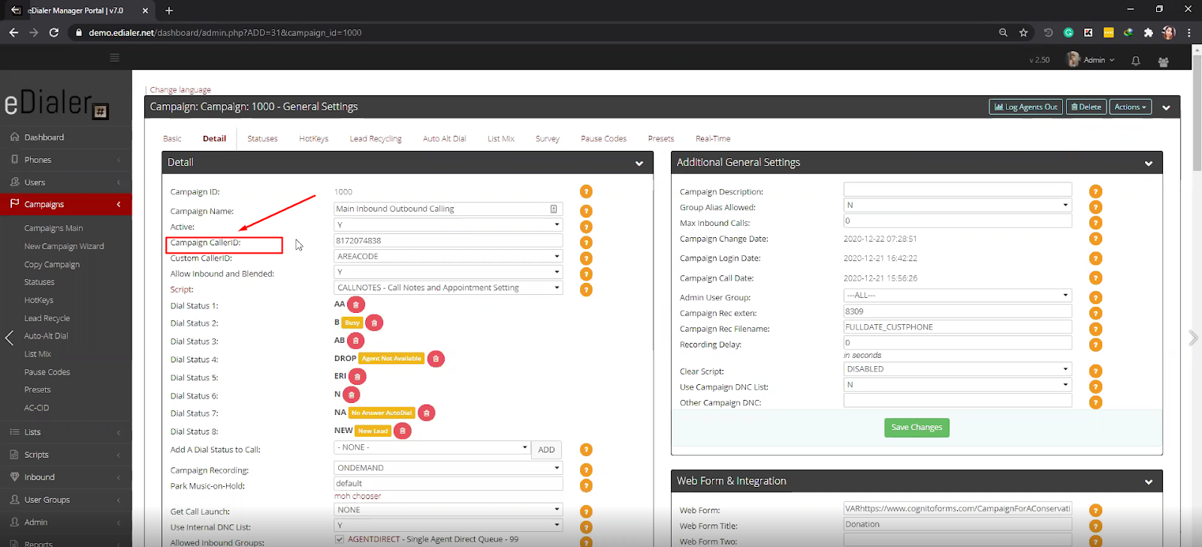Open the Active dropdown
Image resolution: width=1202 pixels, height=547 pixels.
click(448, 225)
